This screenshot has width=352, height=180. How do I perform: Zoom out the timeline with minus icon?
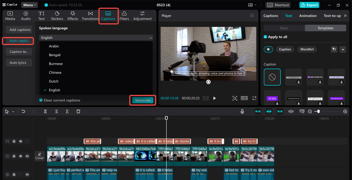coord(310,111)
